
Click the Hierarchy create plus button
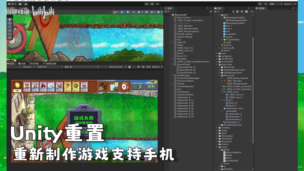(166, 12)
